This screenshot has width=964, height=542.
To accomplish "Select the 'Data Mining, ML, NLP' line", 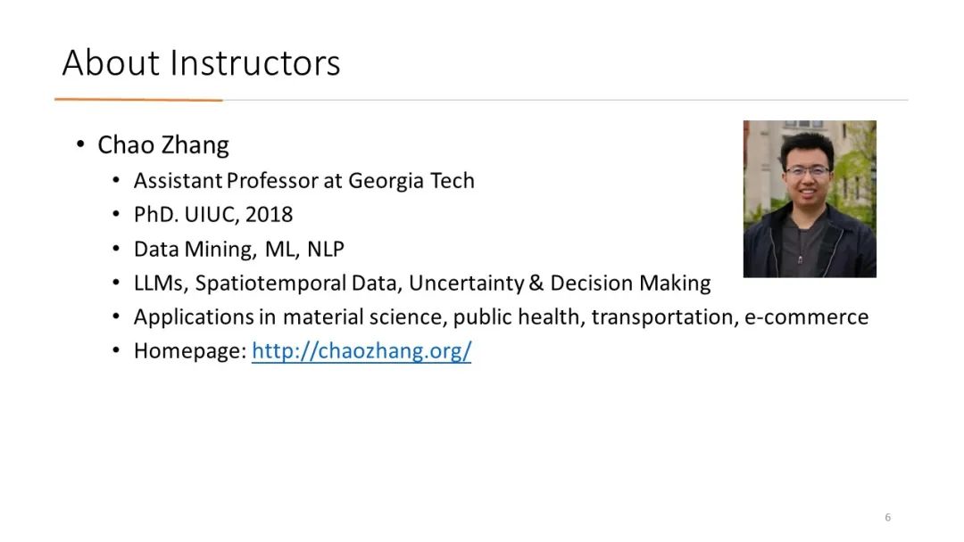I will point(238,249).
